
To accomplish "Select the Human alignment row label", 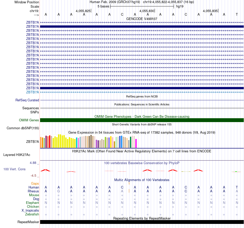I will [x=34, y=187].
